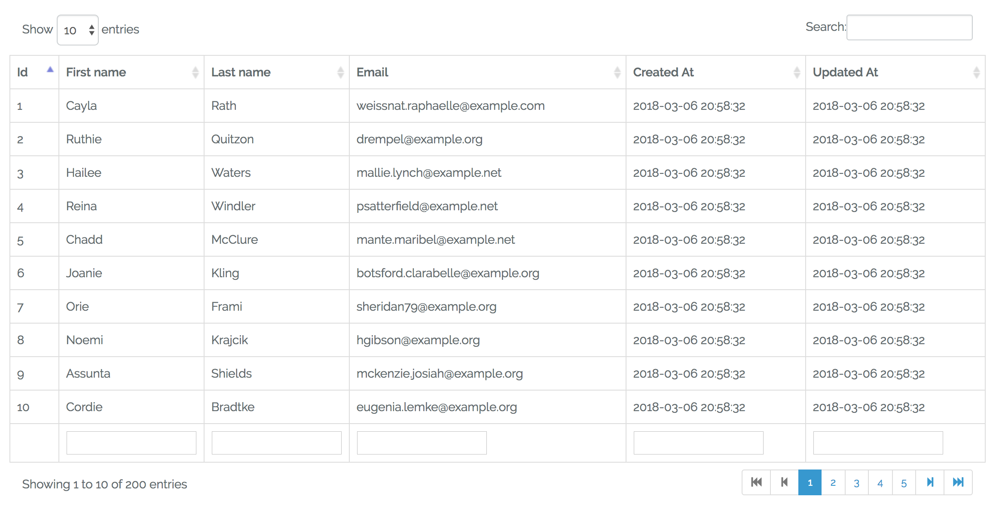Type in the First name filter field
The image size is (996, 515).
click(131, 442)
